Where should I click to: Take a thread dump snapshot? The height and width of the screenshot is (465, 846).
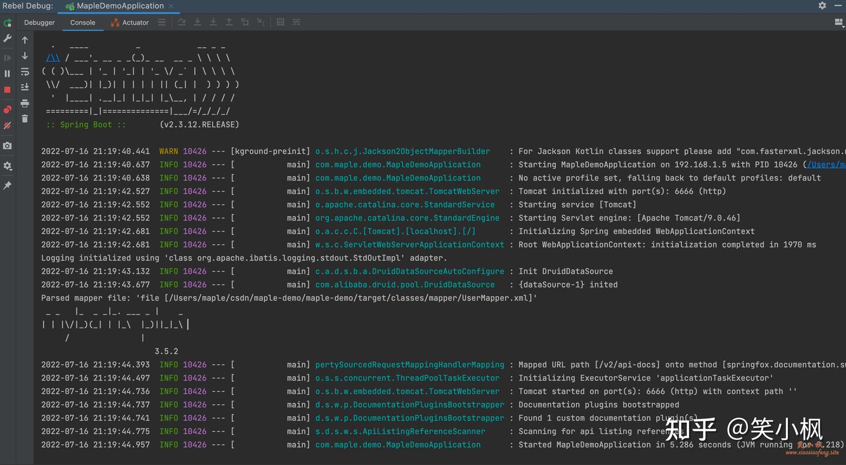8,146
